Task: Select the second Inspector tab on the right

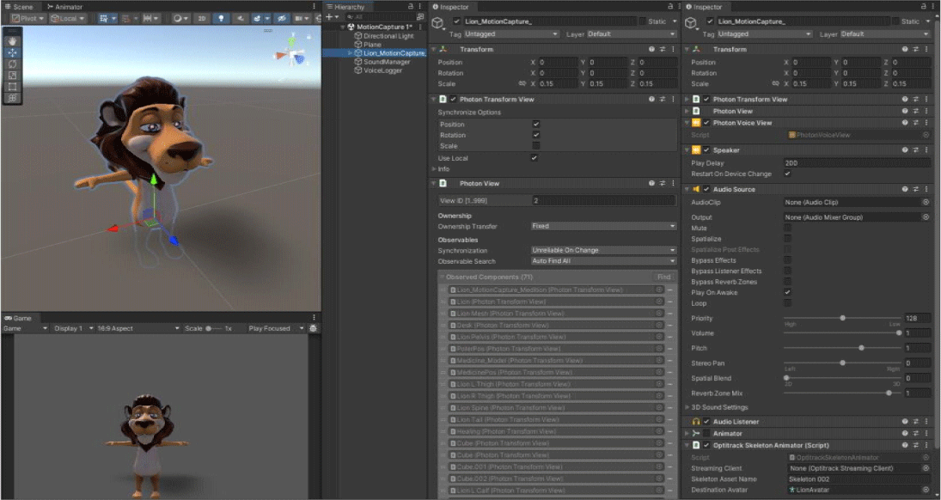Action: pos(703,7)
